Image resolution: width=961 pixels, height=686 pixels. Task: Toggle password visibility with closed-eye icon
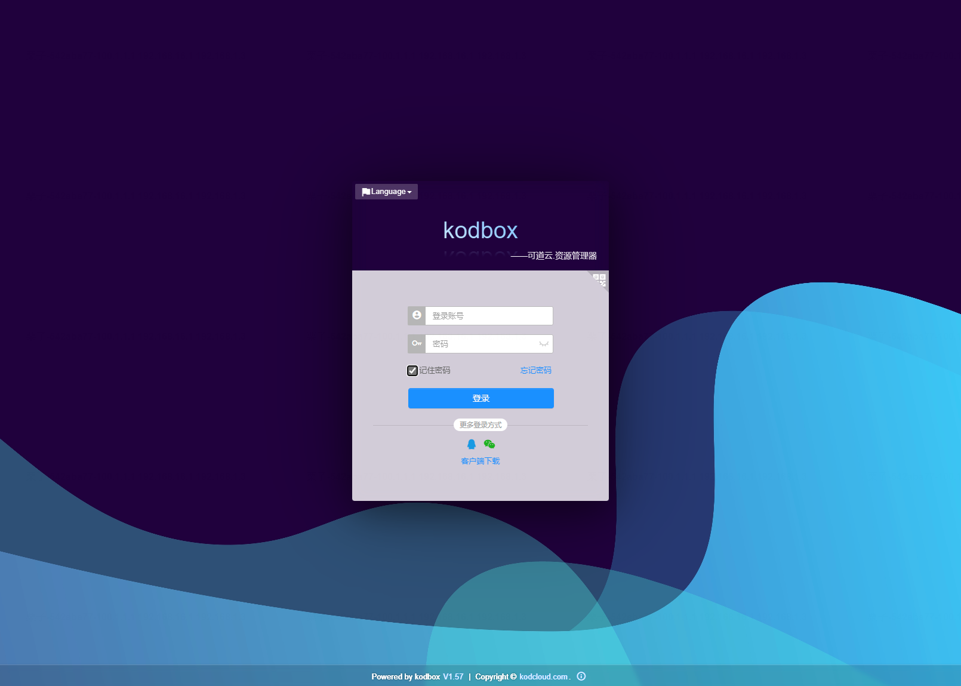[543, 344]
